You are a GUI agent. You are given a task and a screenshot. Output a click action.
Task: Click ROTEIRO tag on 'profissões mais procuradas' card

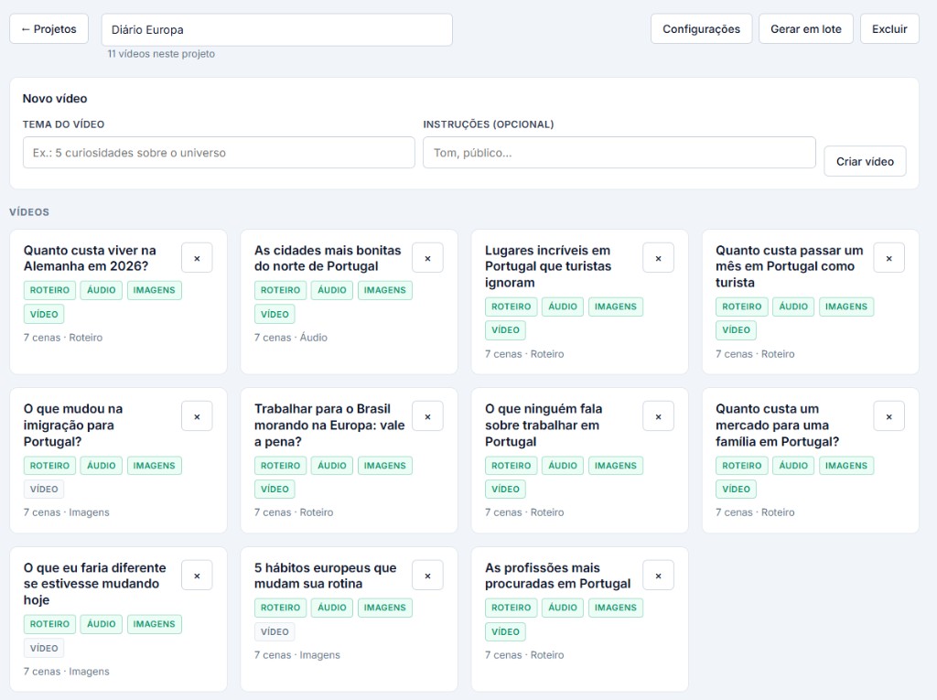point(511,608)
